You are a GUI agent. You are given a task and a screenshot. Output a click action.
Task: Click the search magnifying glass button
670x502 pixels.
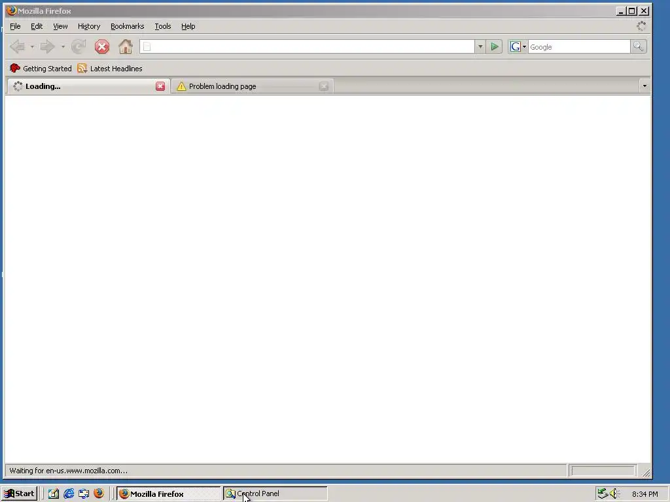639,46
